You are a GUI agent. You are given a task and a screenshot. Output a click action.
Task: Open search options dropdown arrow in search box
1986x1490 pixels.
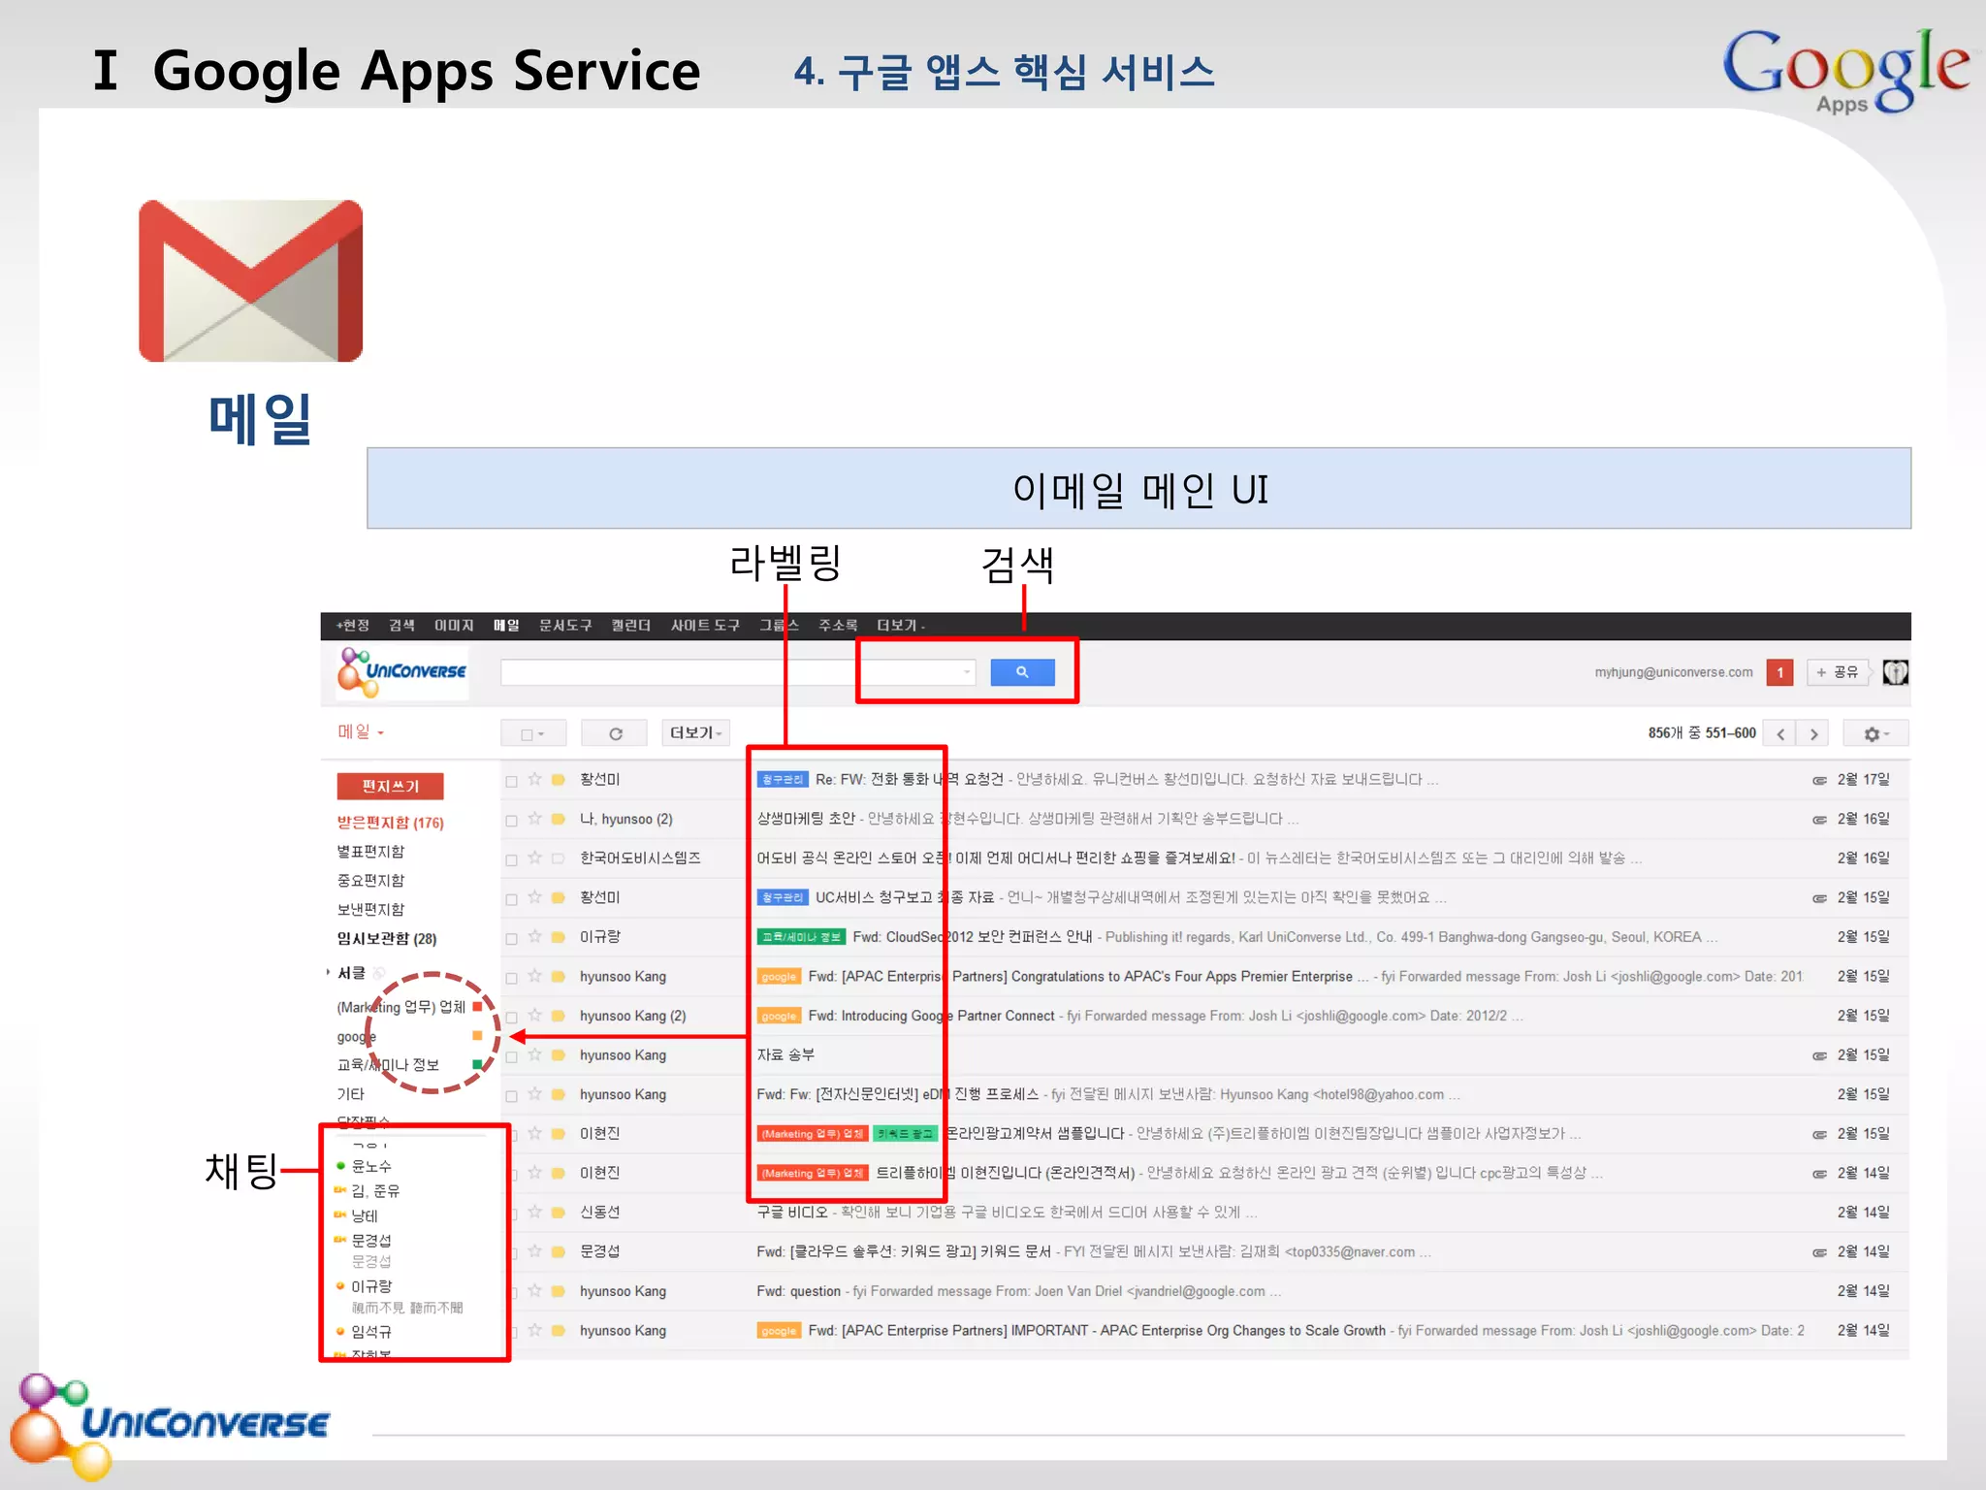[967, 672]
